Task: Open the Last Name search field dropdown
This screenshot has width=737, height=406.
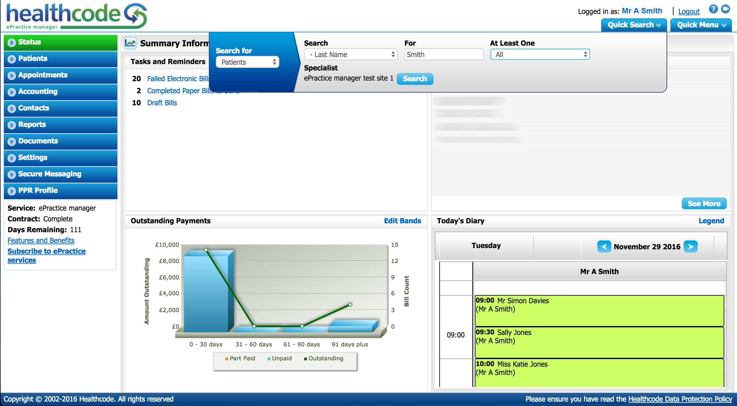Action: (x=351, y=55)
